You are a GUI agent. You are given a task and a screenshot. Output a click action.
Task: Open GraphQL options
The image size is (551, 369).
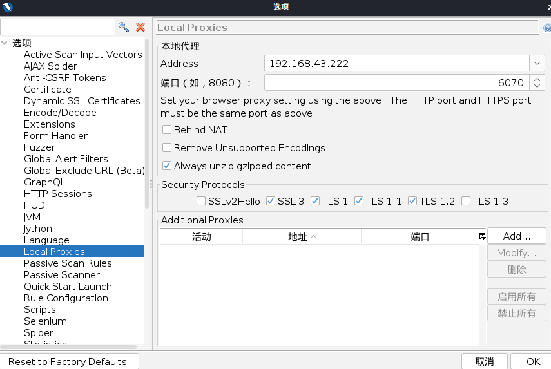[44, 182]
